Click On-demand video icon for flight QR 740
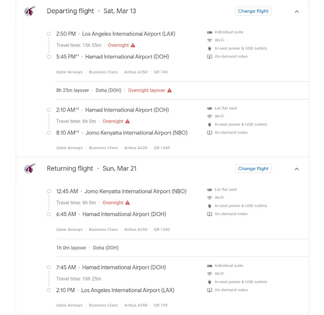This screenshot has height=315, width=324. point(210,57)
